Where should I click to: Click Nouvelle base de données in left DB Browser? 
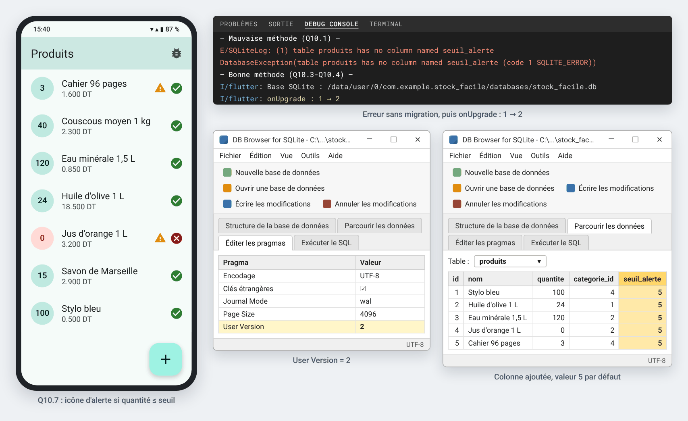pos(271,173)
